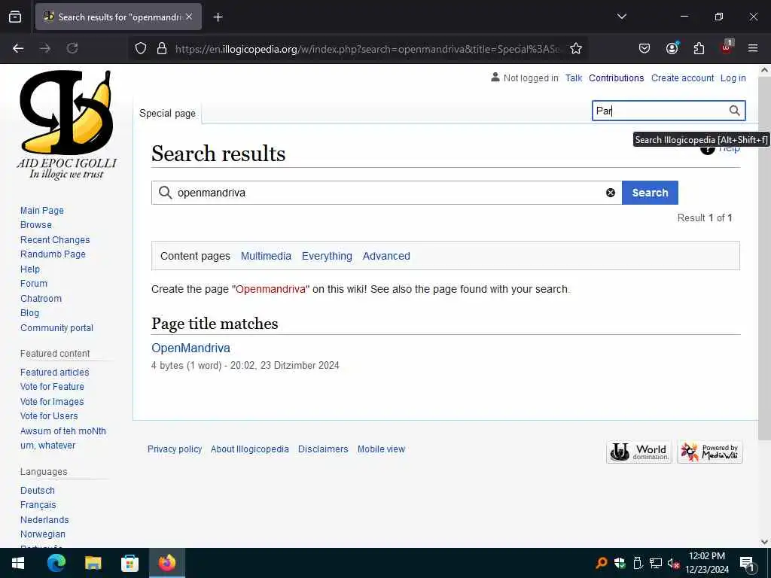Viewport: 771px width, 578px height.
Task: Click the Powered by MediaWiki badge
Action: [x=709, y=452]
